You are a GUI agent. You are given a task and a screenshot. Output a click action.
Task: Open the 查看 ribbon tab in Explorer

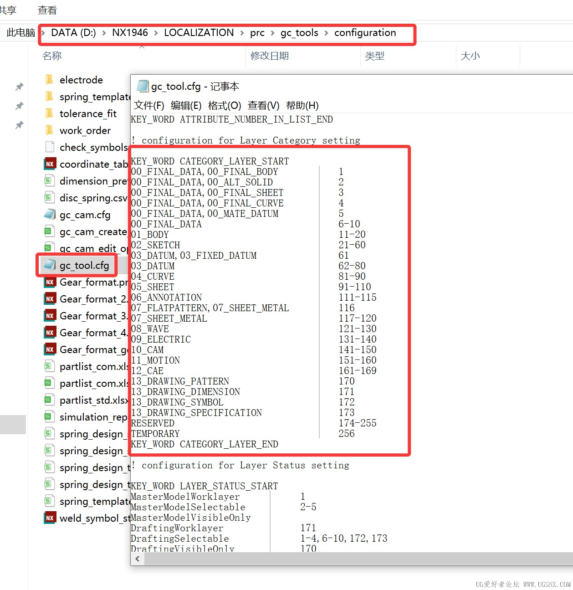[47, 10]
